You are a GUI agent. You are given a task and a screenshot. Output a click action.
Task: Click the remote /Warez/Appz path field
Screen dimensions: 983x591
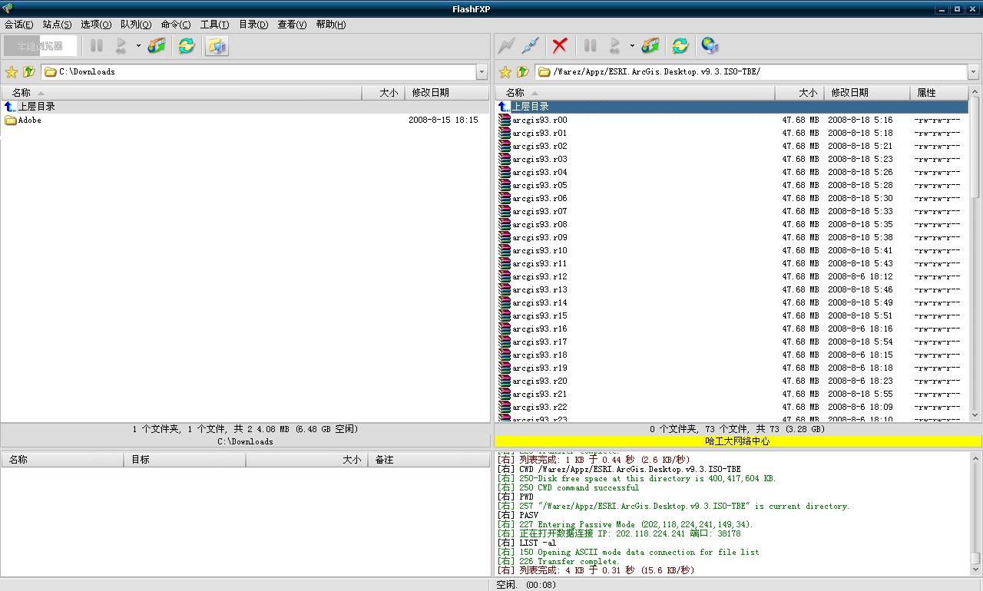click(751, 71)
